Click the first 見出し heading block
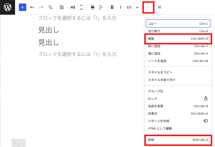Image resolution: width=215 pixels, height=147 pixels. [49, 30]
